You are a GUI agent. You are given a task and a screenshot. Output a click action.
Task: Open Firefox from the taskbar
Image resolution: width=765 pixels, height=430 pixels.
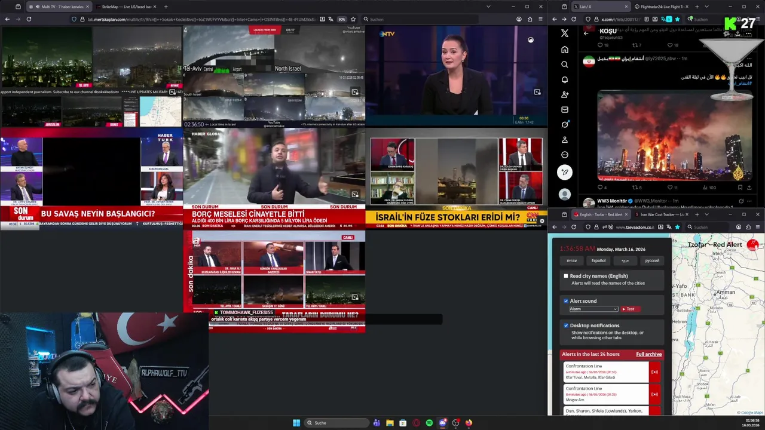pyautogui.click(x=469, y=423)
